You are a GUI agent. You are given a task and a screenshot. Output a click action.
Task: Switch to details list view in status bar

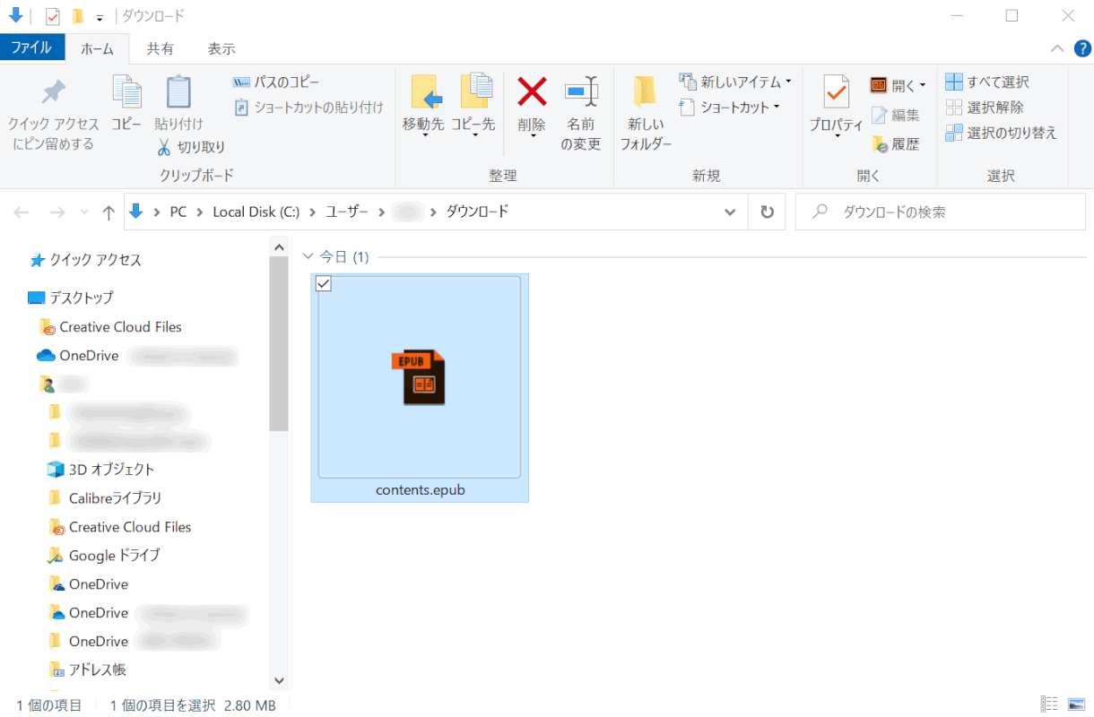[x=1048, y=704]
